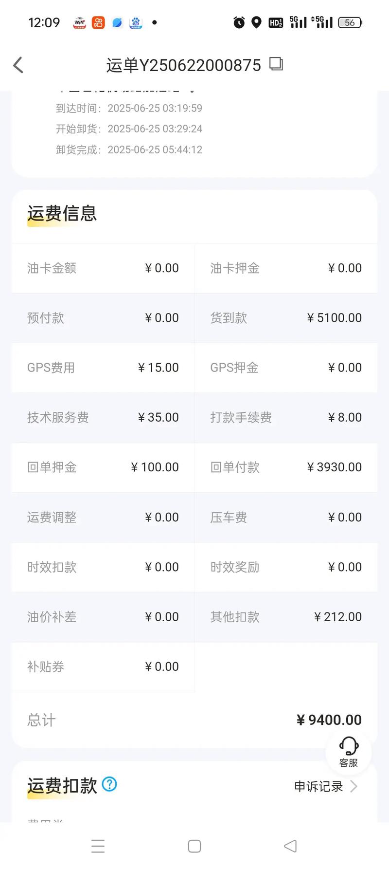Viewport: 389px width, 870px height.
Task: Copy the waybill number with copy icon
Action: [276, 64]
